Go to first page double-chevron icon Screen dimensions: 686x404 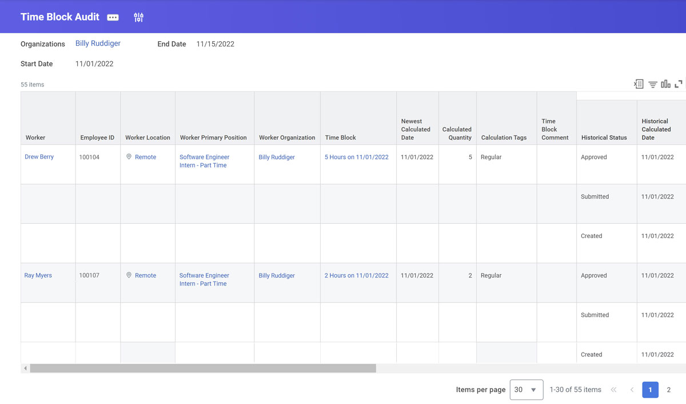click(x=613, y=390)
